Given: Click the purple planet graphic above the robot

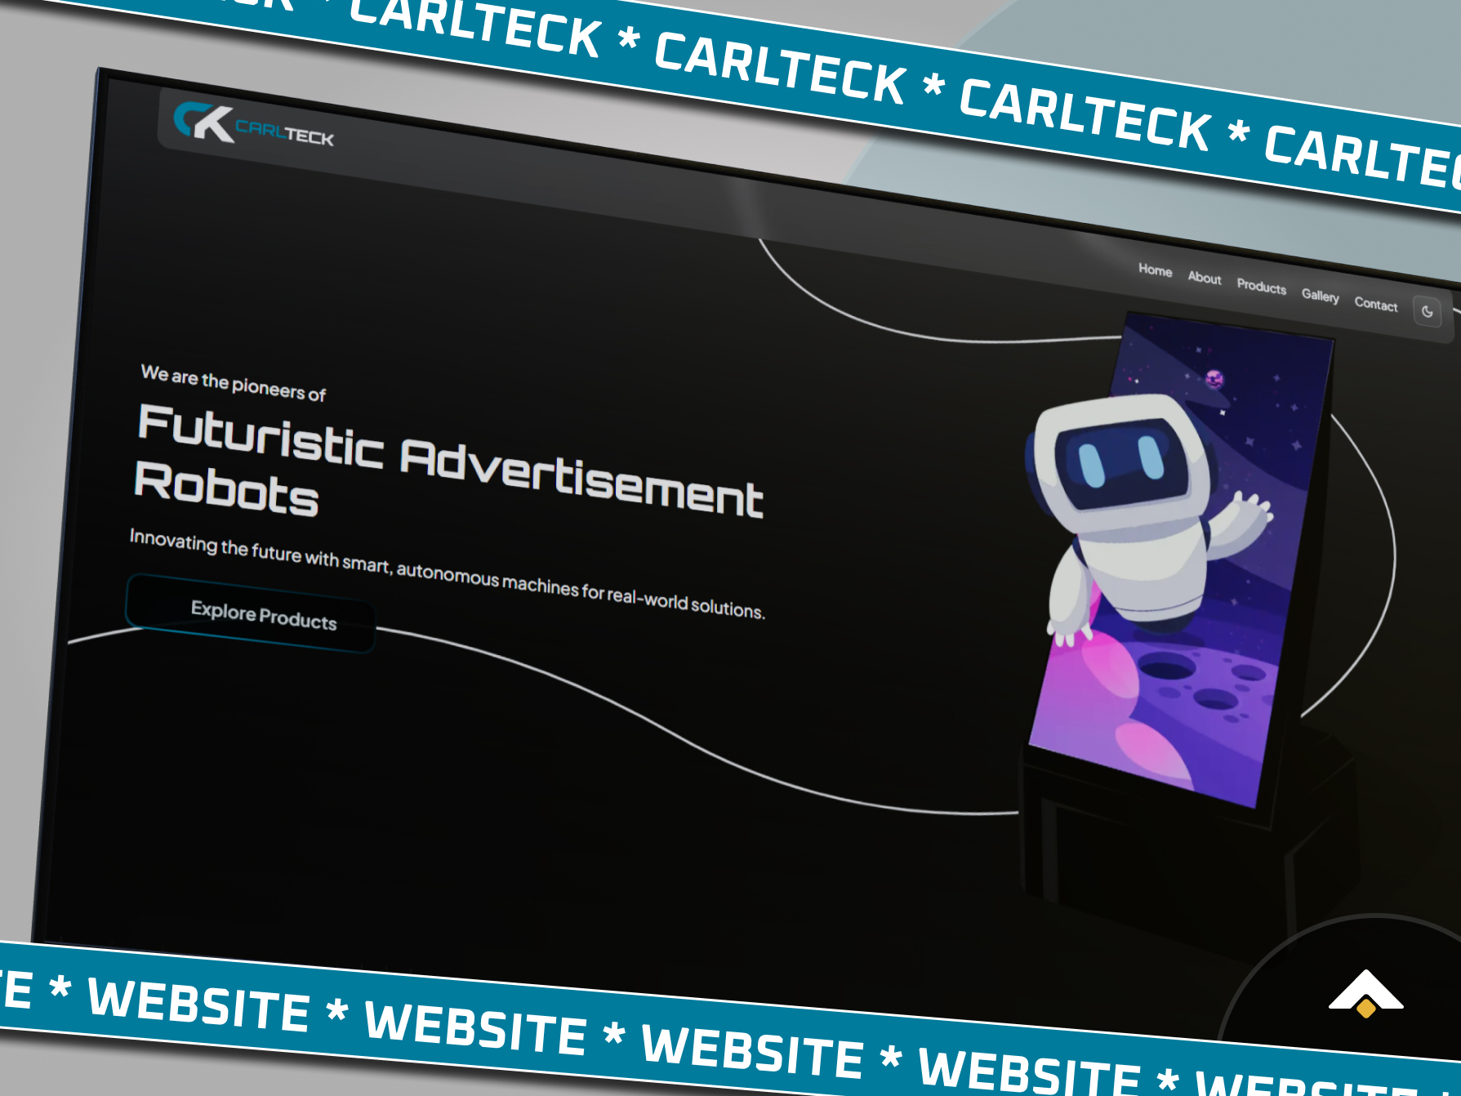Looking at the screenshot, I should tap(1214, 380).
